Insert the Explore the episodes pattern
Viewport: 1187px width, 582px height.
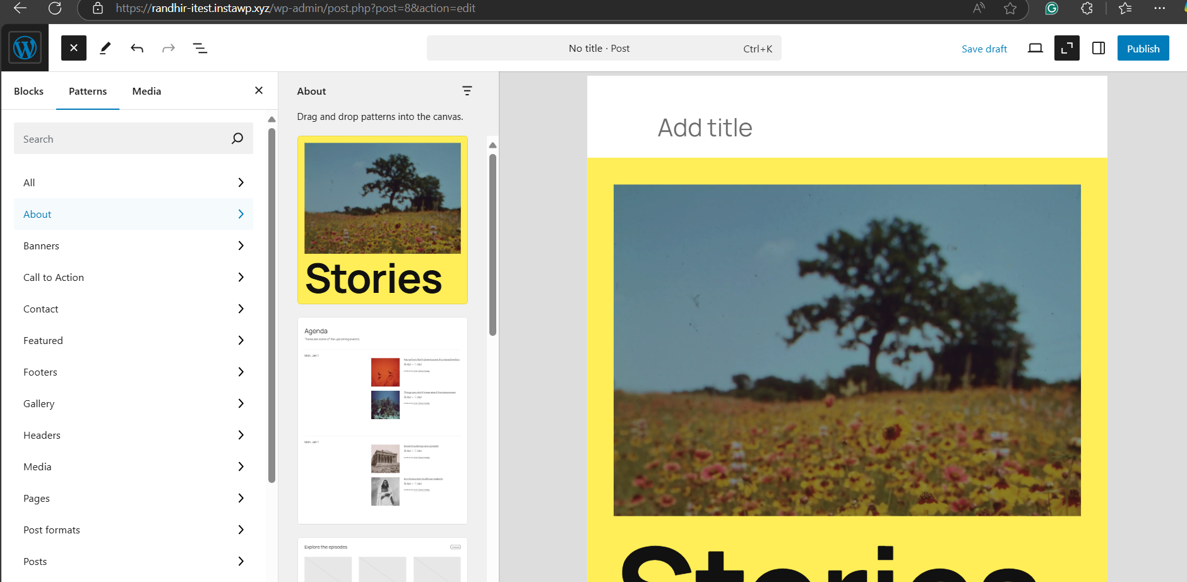click(383, 560)
